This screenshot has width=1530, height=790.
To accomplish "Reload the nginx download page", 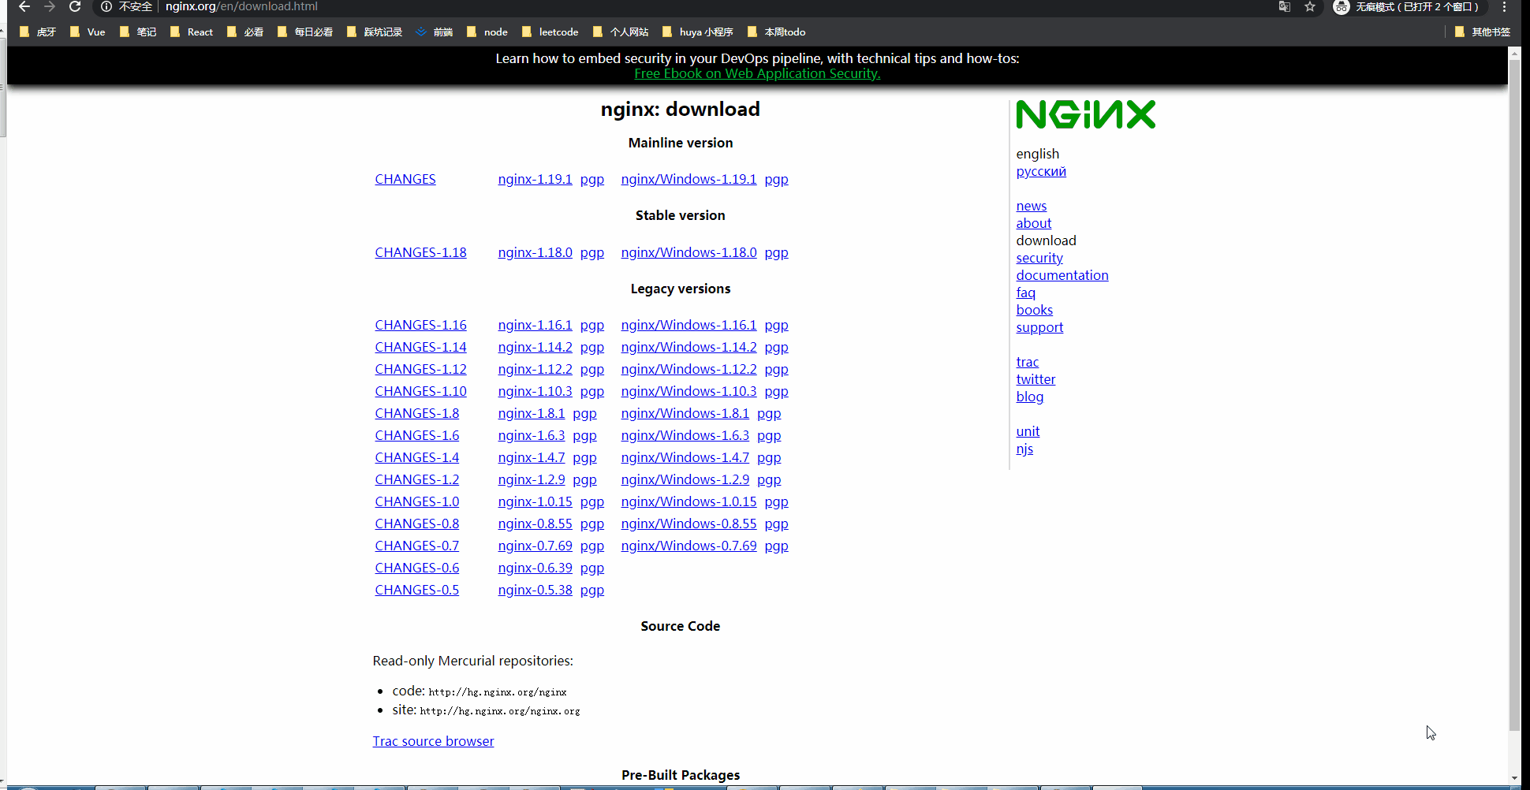I will 75,7.
